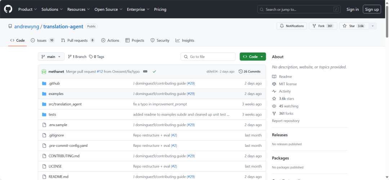Open the Product menu dropdown

27,9
